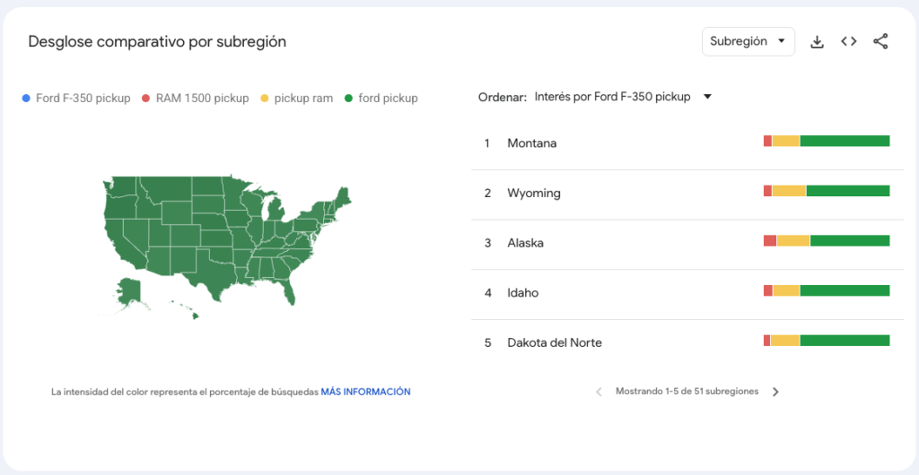Click the blue Ford F-350 pickup legend dot
Image resolution: width=919 pixels, height=475 pixels.
[x=25, y=99]
